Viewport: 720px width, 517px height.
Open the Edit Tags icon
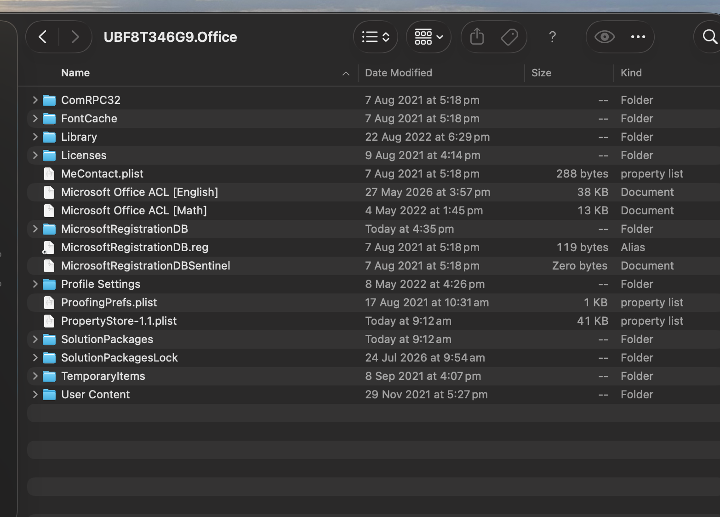coord(509,37)
